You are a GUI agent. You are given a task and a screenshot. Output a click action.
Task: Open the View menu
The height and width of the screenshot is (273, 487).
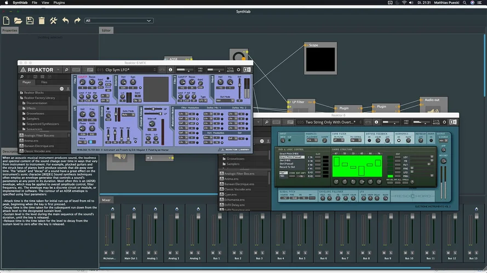click(45, 3)
